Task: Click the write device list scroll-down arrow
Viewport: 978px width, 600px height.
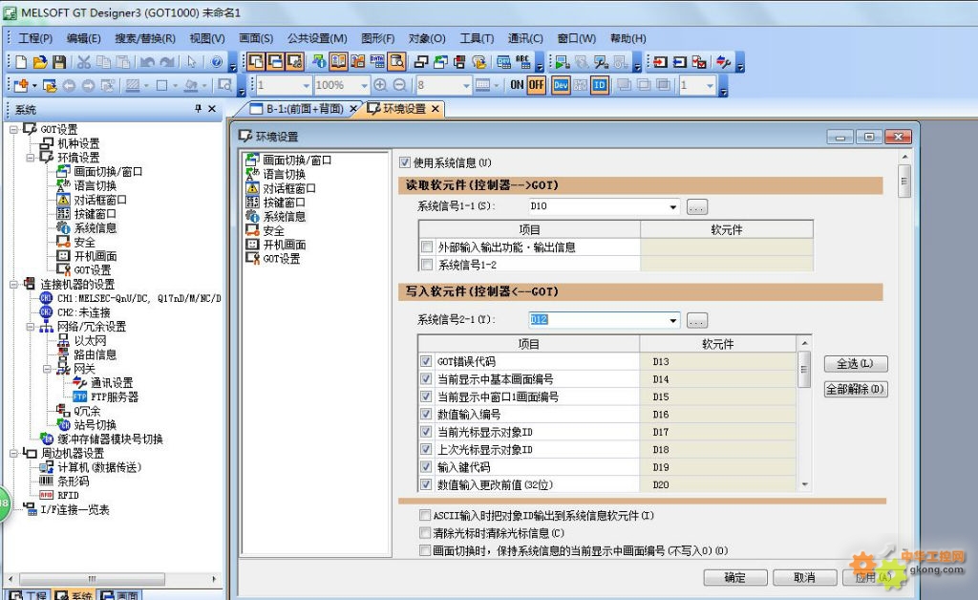Action: [x=804, y=484]
